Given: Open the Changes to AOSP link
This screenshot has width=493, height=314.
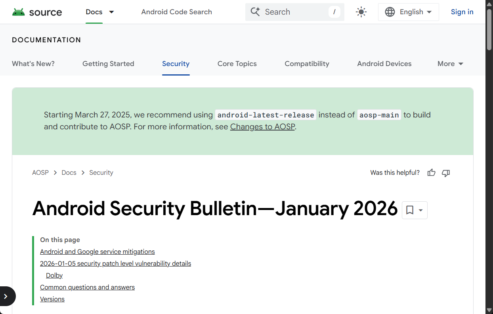Looking at the screenshot, I should click(x=262, y=127).
